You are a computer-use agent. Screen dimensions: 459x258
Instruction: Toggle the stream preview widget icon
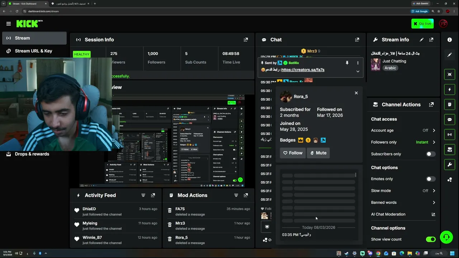click(x=450, y=74)
